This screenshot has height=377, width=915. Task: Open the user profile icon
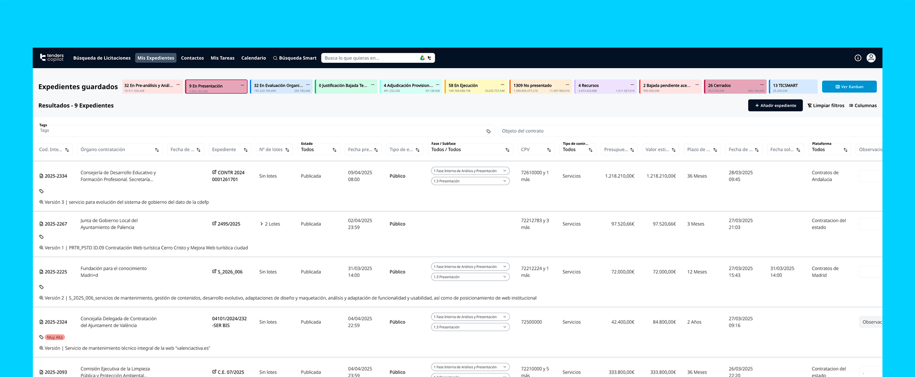(870, 58)
